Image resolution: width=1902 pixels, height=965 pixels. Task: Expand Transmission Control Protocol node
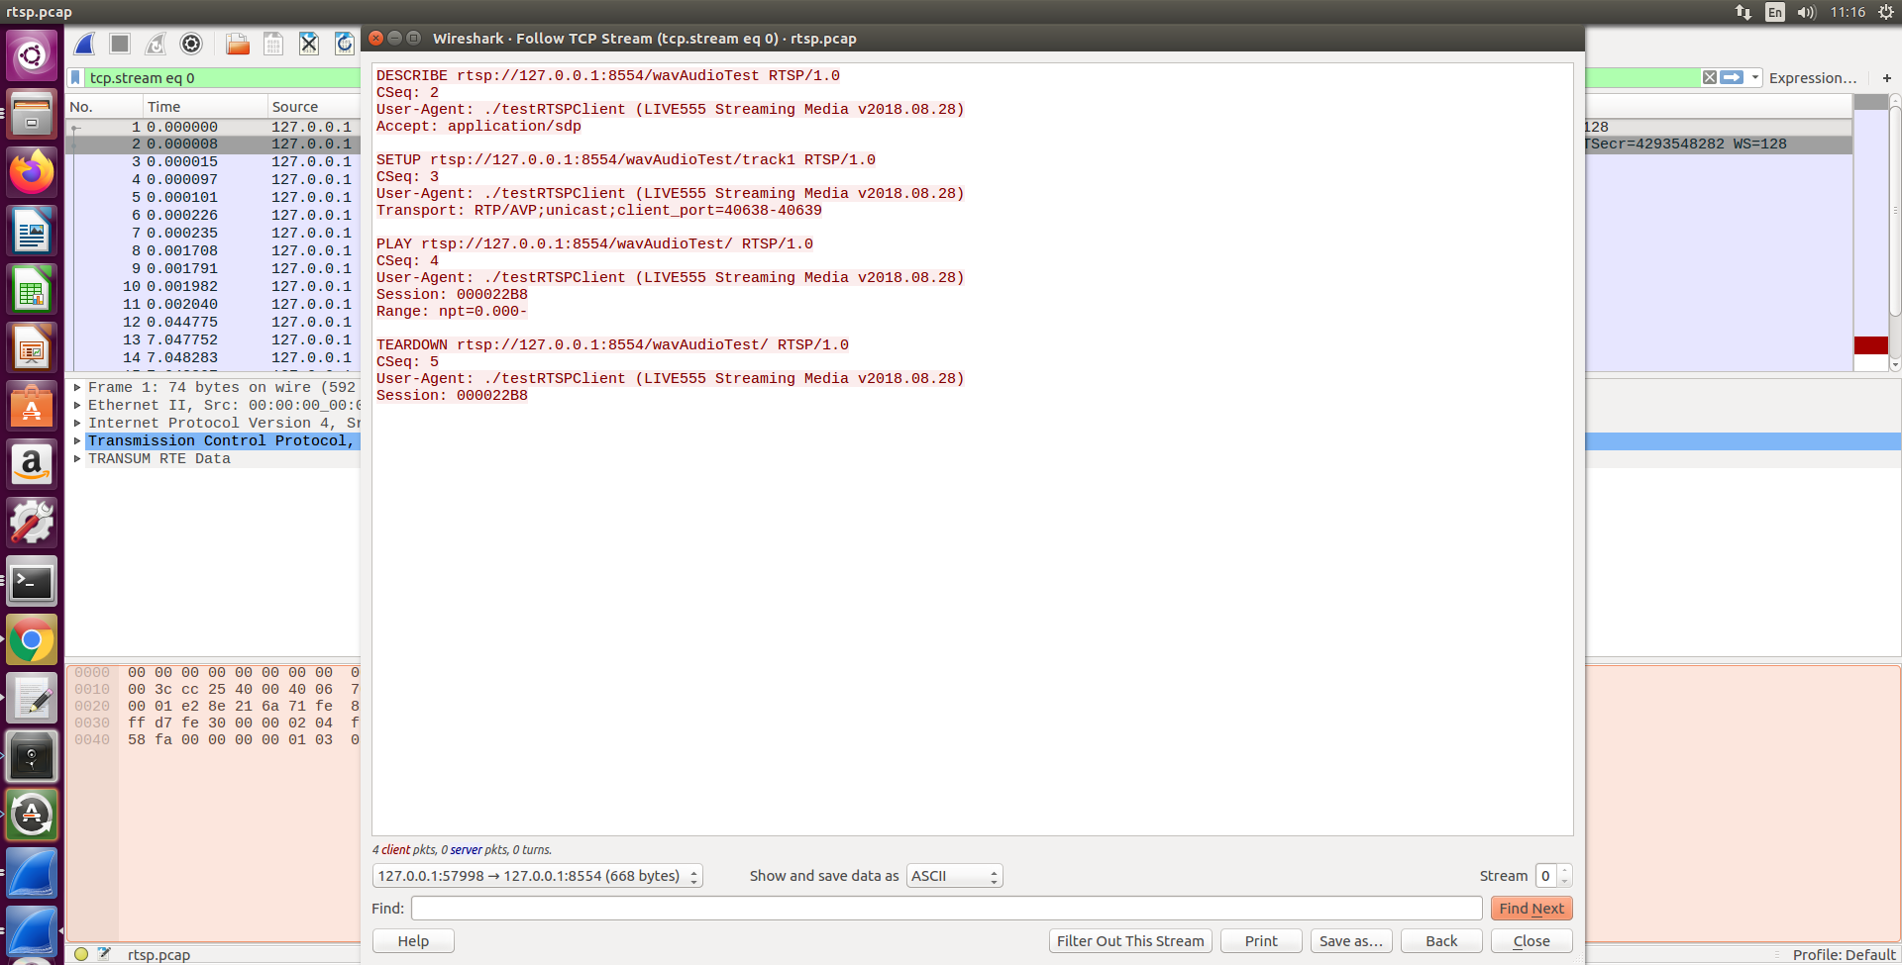coord(77,441)
